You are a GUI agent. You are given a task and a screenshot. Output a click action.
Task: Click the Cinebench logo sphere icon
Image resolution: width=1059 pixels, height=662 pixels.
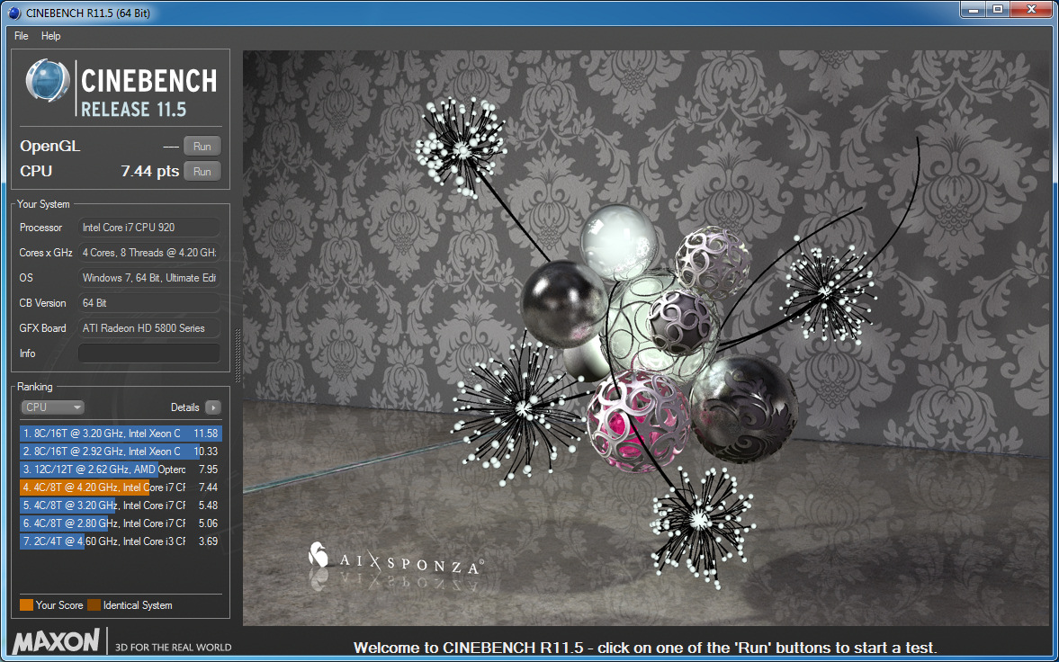coord(49,85)
